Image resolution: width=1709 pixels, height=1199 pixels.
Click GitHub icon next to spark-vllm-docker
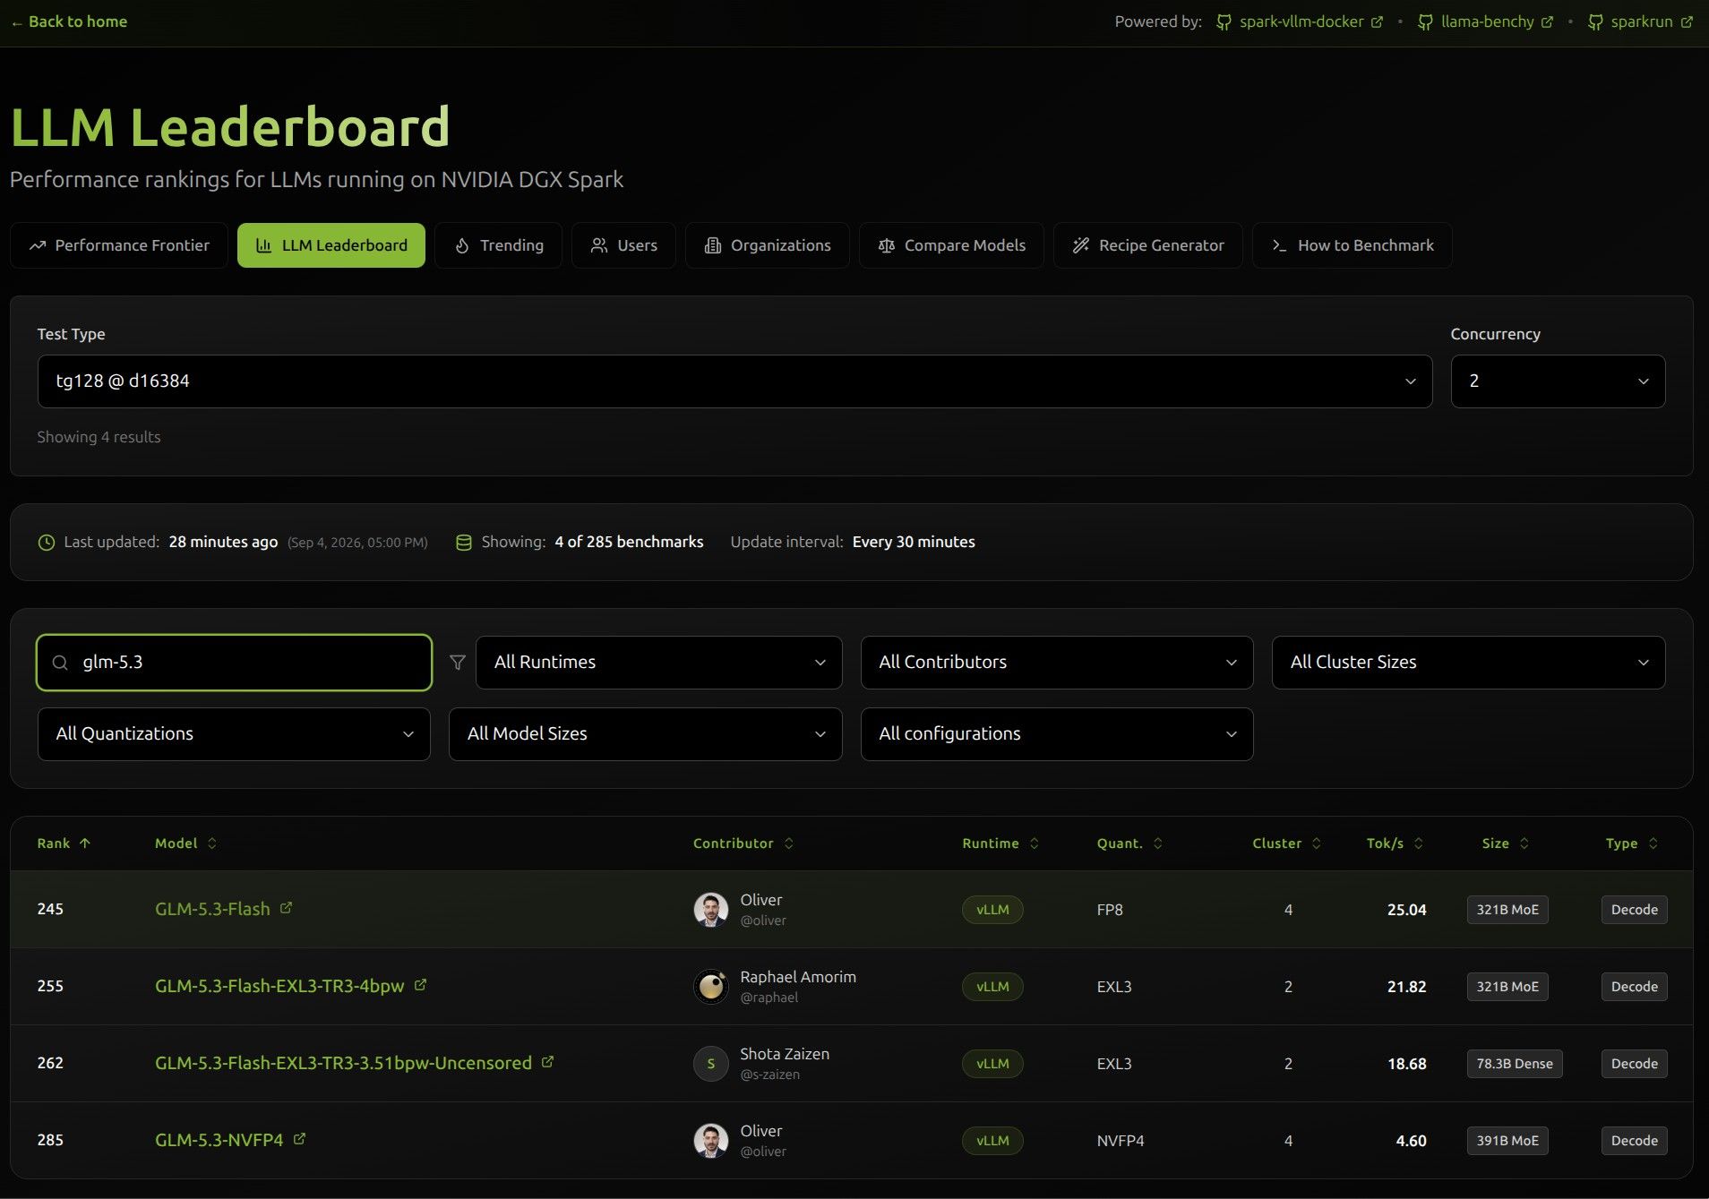click(x=1224, y=21)
